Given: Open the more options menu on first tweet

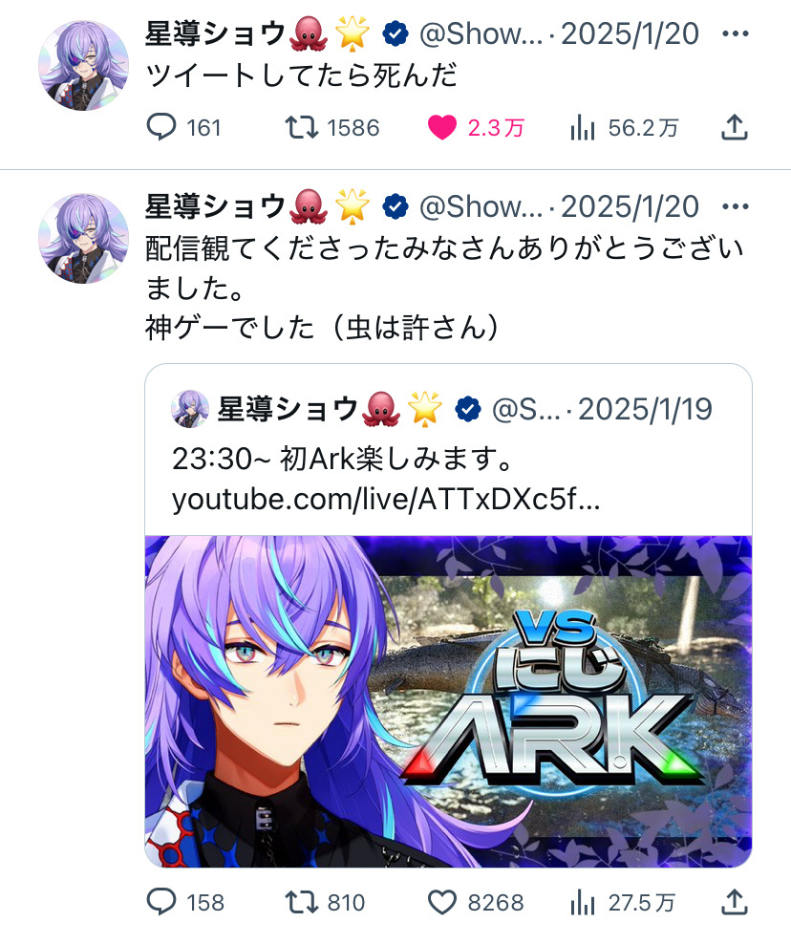Looking at the screenshot, I should coord(735,33).
